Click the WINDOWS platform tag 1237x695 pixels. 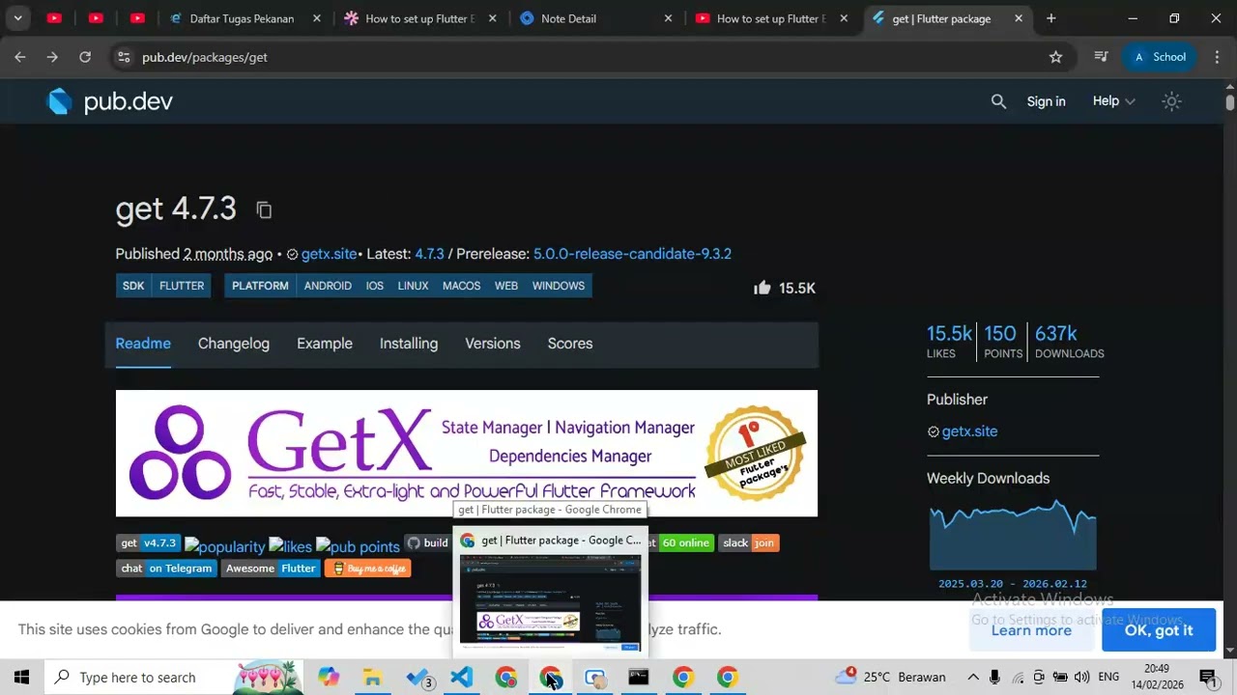pos(559,286)
